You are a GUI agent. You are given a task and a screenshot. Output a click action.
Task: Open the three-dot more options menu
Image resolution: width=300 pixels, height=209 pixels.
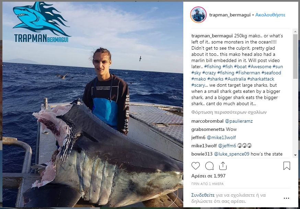[x=286, y=198]
